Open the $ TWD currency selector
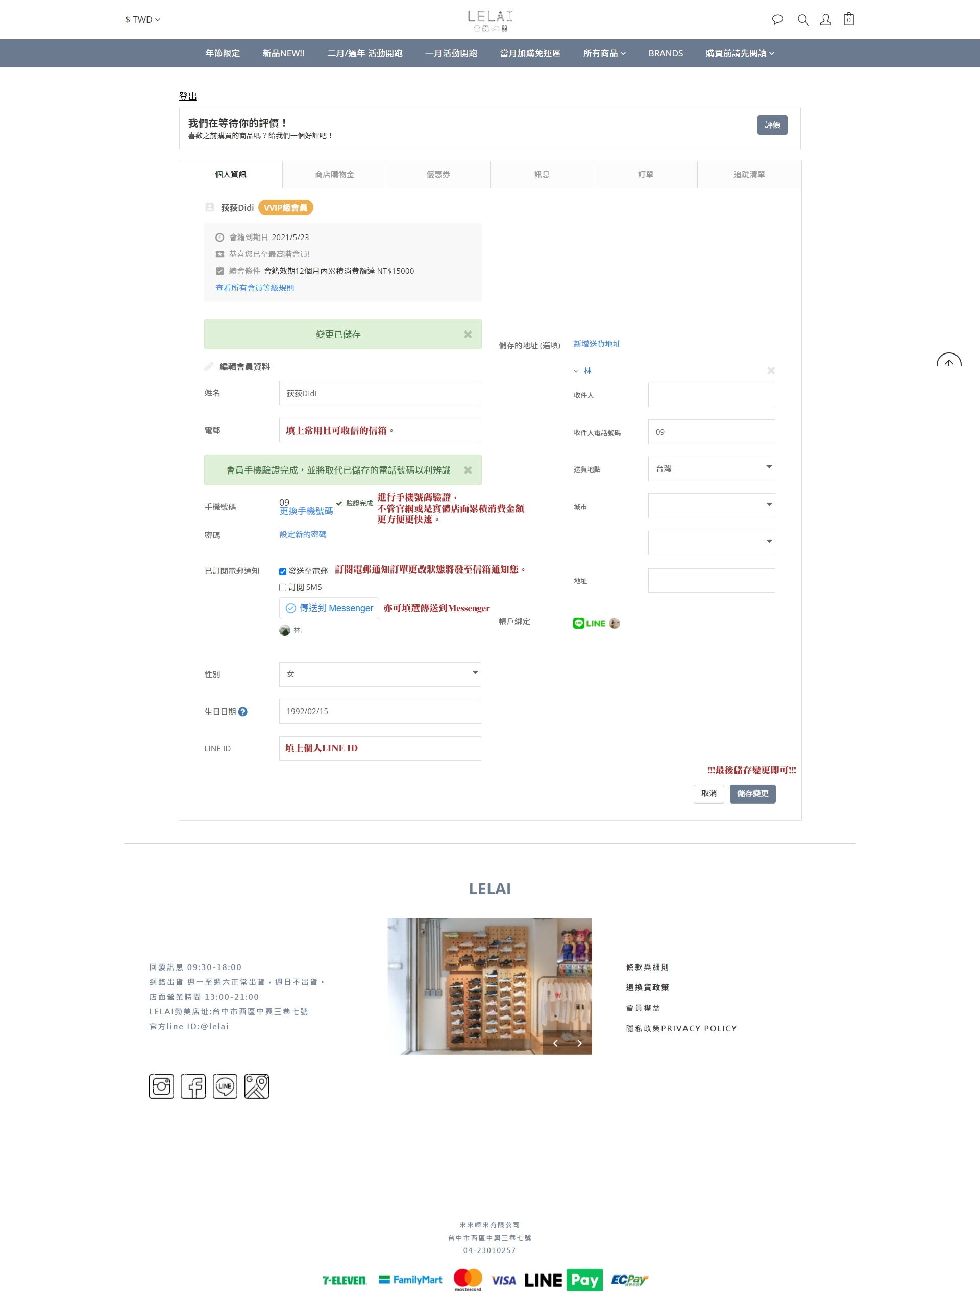980x1299 pixels. tap(142, 19)
